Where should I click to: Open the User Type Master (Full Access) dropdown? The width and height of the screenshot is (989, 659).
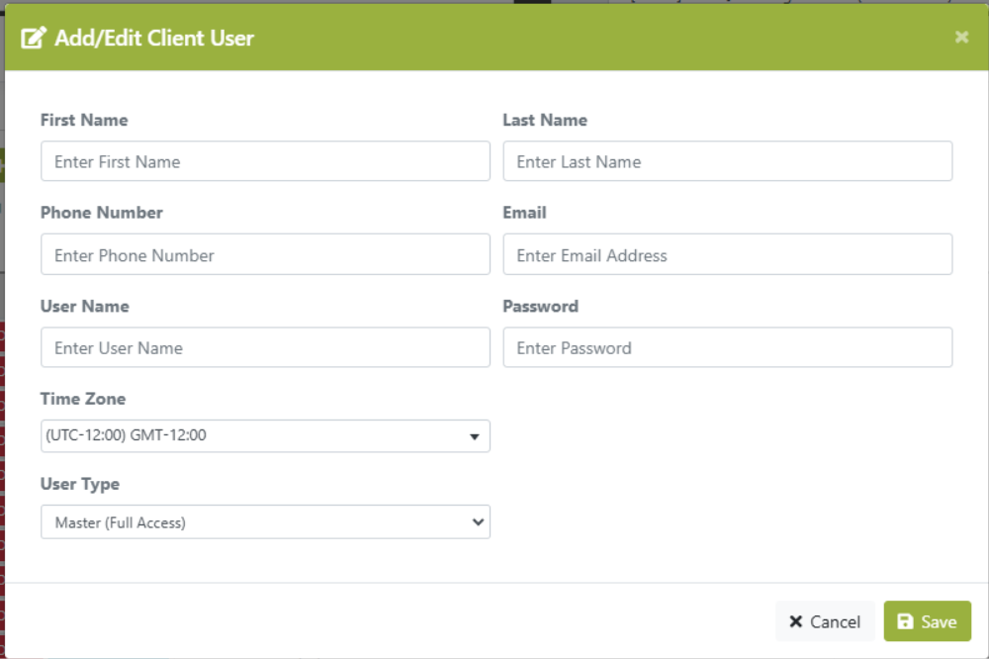[x=264, y=522]
